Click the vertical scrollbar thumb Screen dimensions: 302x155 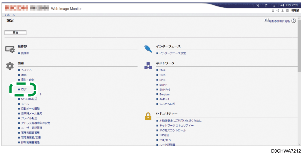tap(299, 46)
